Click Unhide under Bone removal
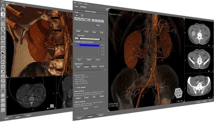Image resolution: width=214 pixels, height=122 pixels. pyautogui.click(x=102, y=96)
